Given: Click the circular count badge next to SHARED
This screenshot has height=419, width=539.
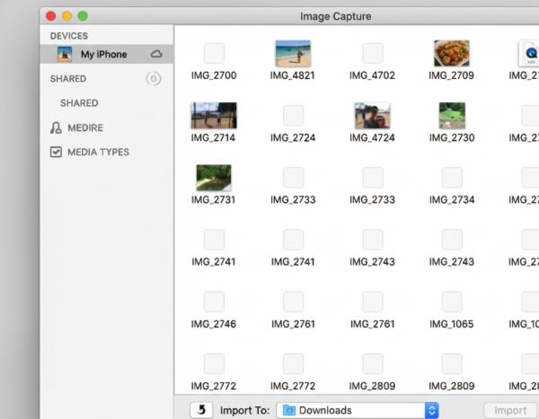Looking at the screenshot, I should [154, 79].
